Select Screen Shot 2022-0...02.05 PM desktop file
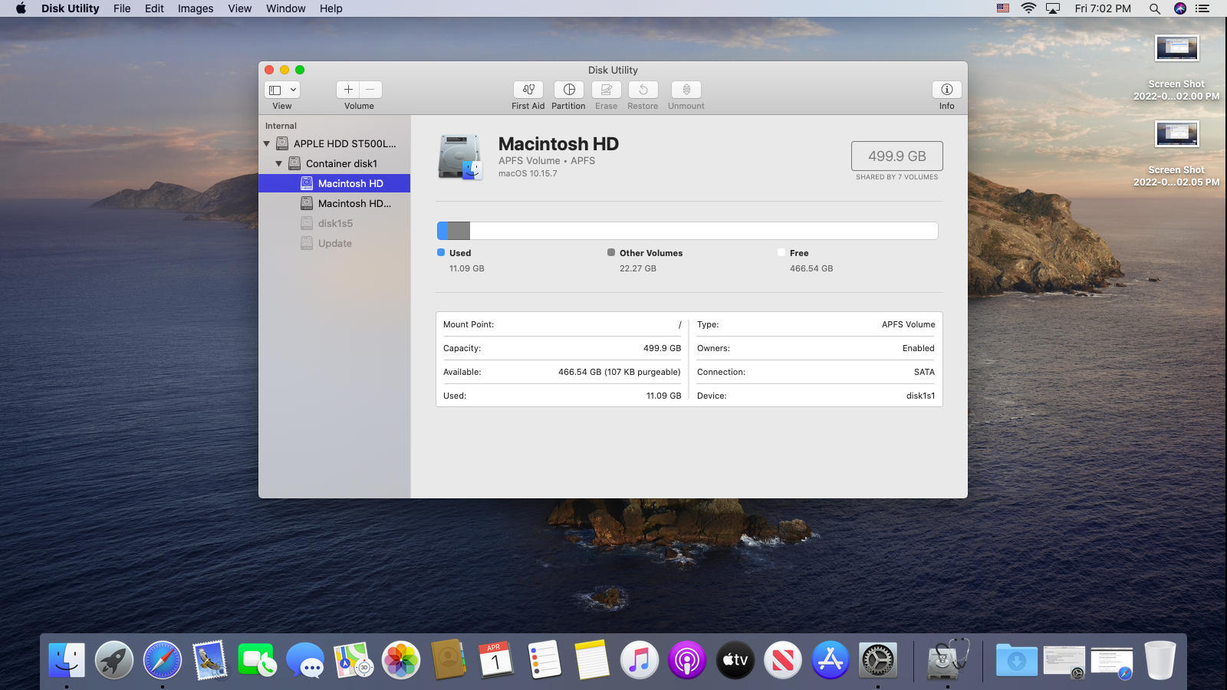1227x690 pixels. tap(1176, 154)
